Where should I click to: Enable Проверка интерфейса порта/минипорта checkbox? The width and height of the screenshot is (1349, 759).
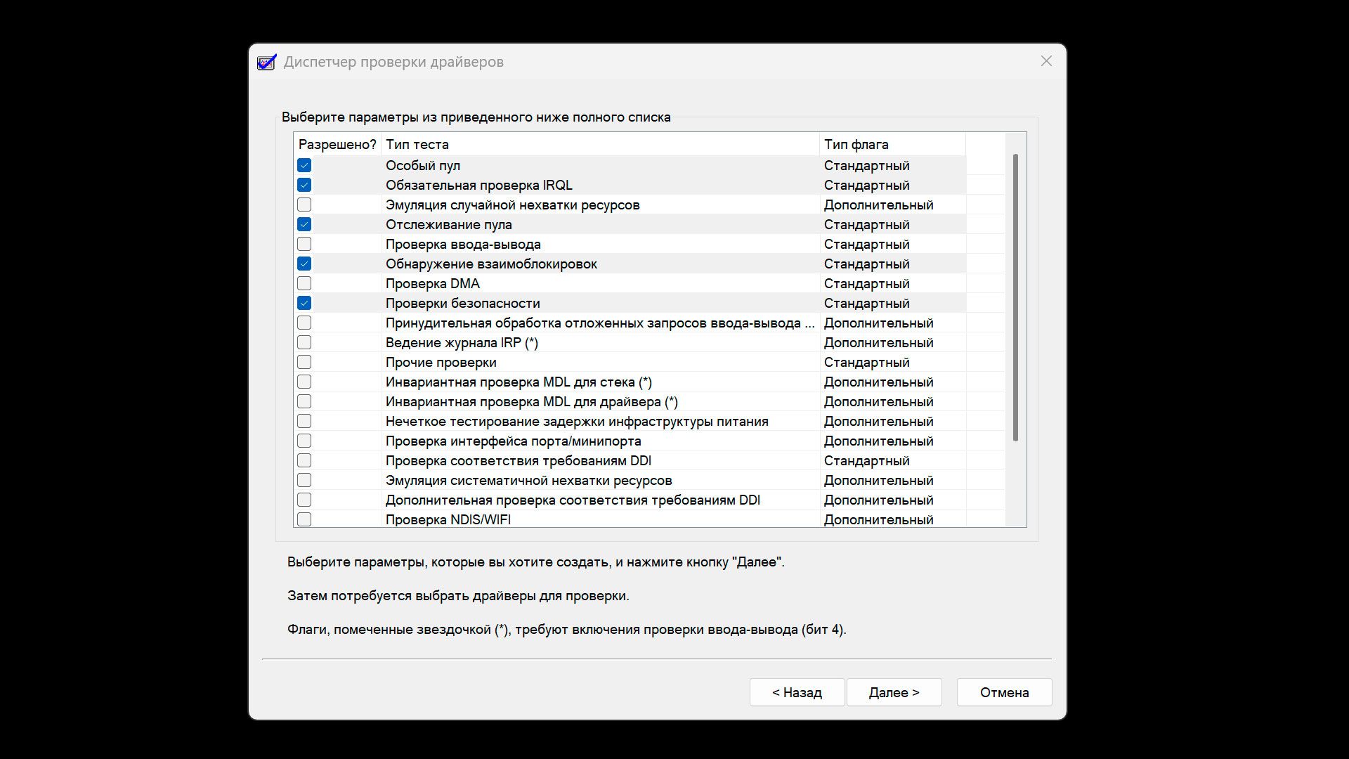point(304,441)
